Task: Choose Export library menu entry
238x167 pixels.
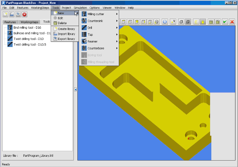Action: [x=65, y=39]
